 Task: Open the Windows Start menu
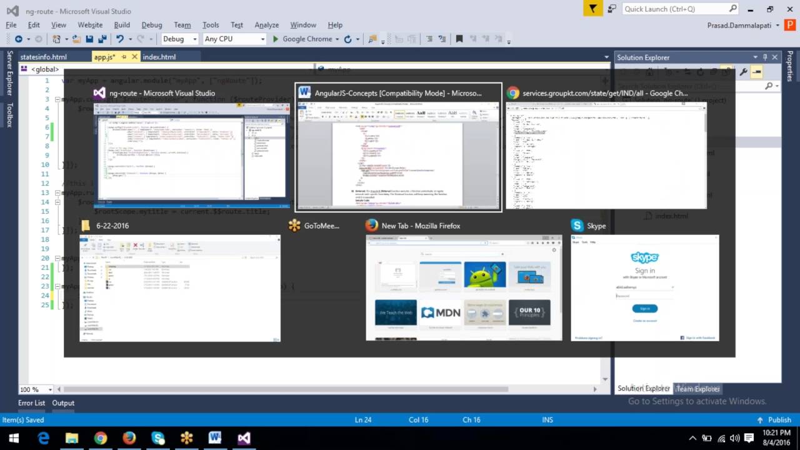(x=14, y=438)
